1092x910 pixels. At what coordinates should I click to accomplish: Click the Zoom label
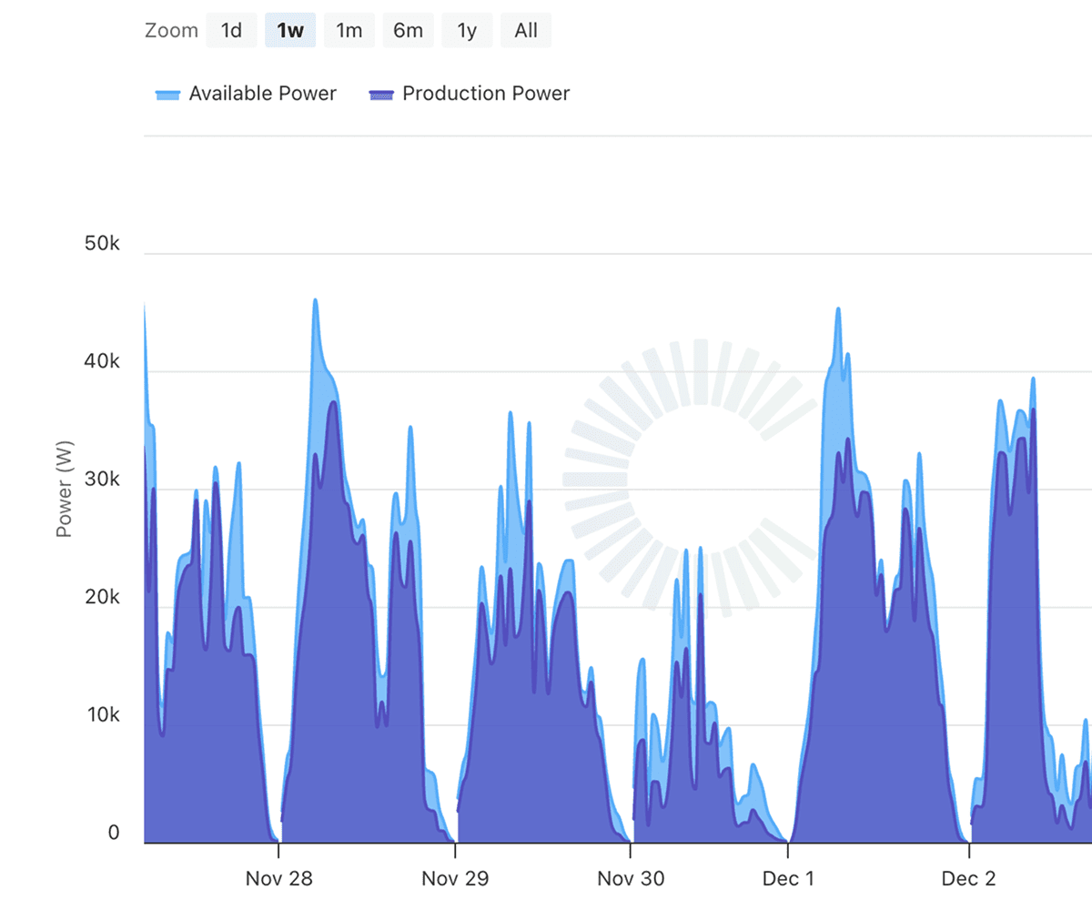(x=171, y=29)
